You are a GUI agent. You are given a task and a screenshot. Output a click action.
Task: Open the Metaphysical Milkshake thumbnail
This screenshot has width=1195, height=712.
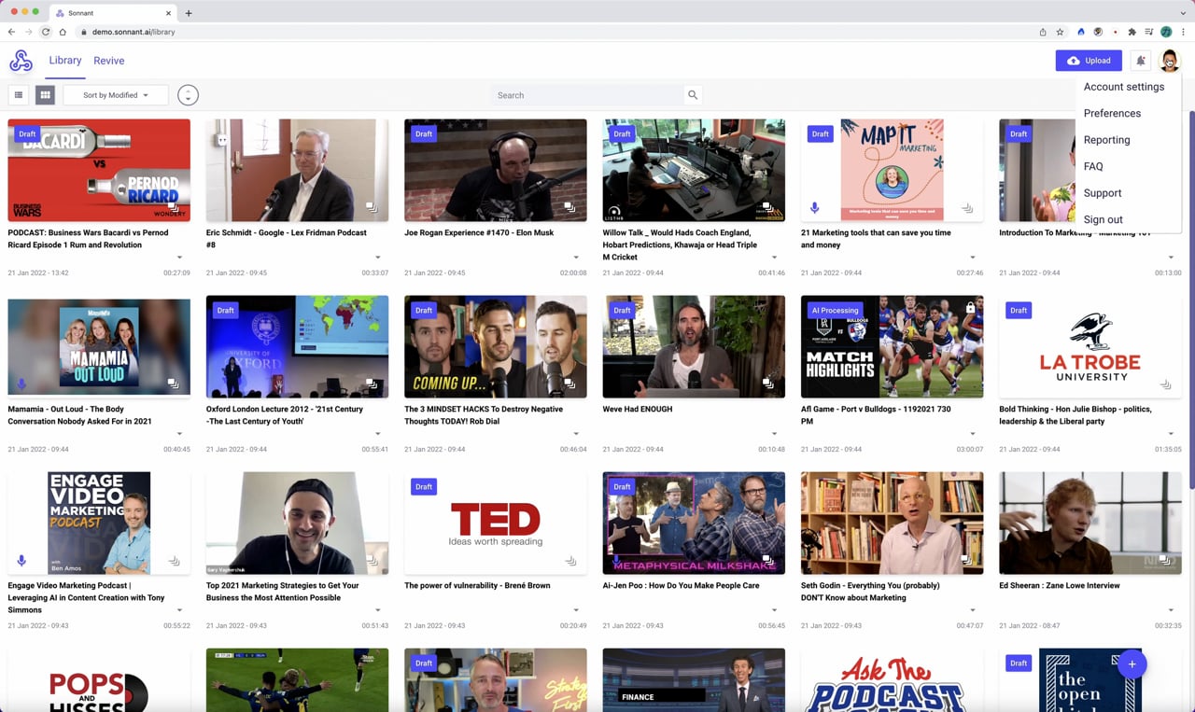pyautogui.click(x=694, y=523)
